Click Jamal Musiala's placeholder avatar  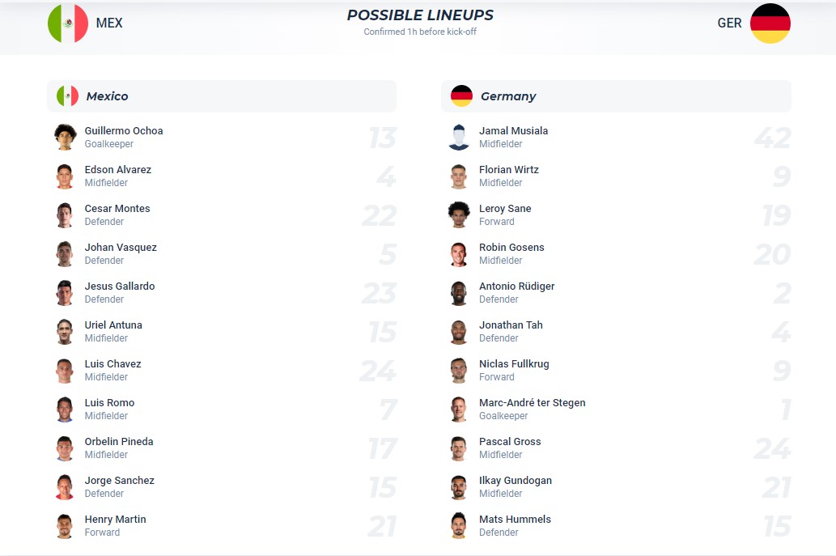[459, 137]
